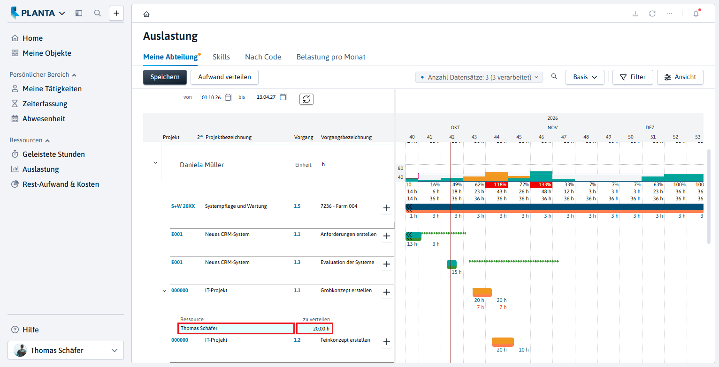The height and width of the screenshot is (367, 719).
Task: Toggle the sidebar panel icon
Action: 79,13
